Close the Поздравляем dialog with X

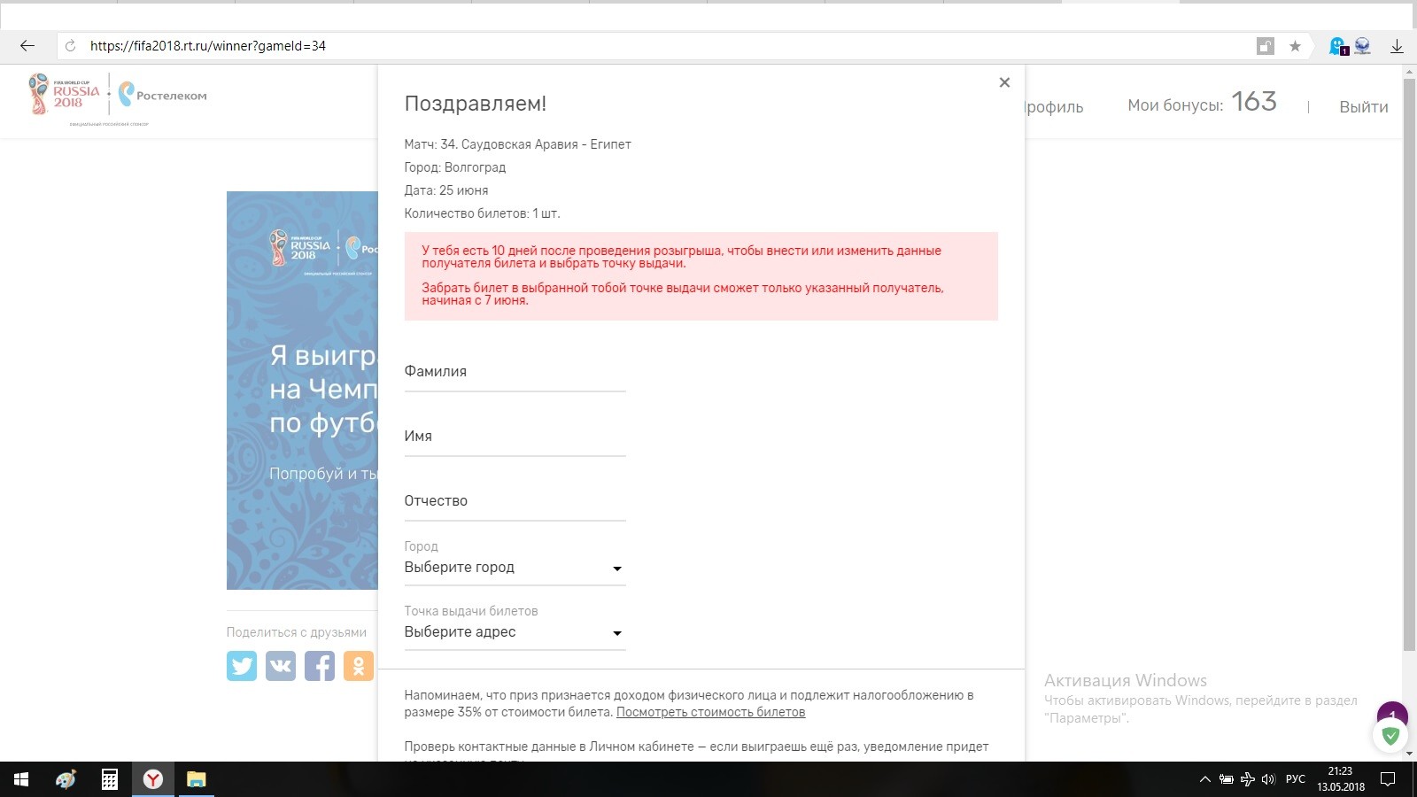(1004, 82)
